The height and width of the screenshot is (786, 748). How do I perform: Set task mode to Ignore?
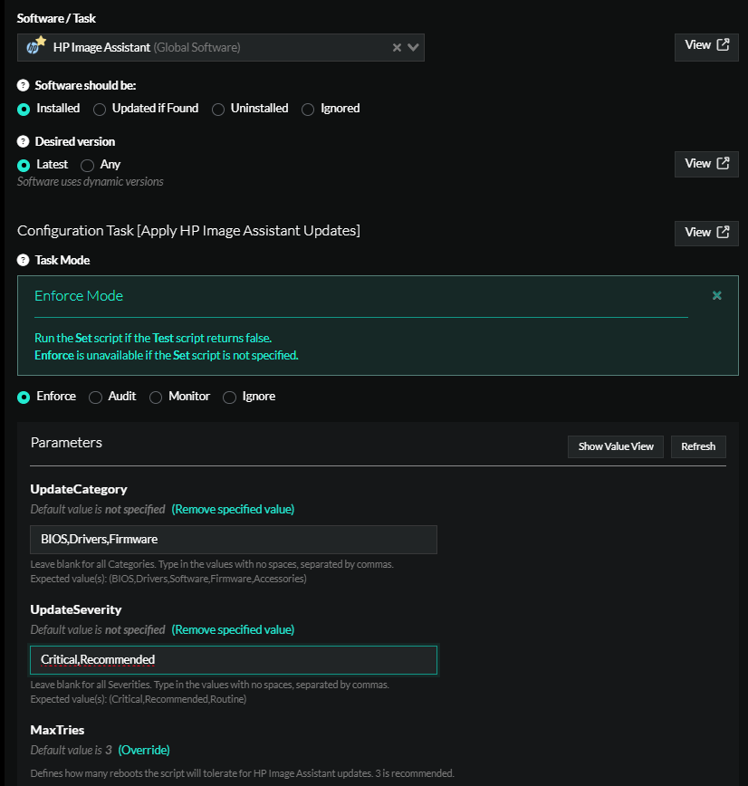[230, 397]
